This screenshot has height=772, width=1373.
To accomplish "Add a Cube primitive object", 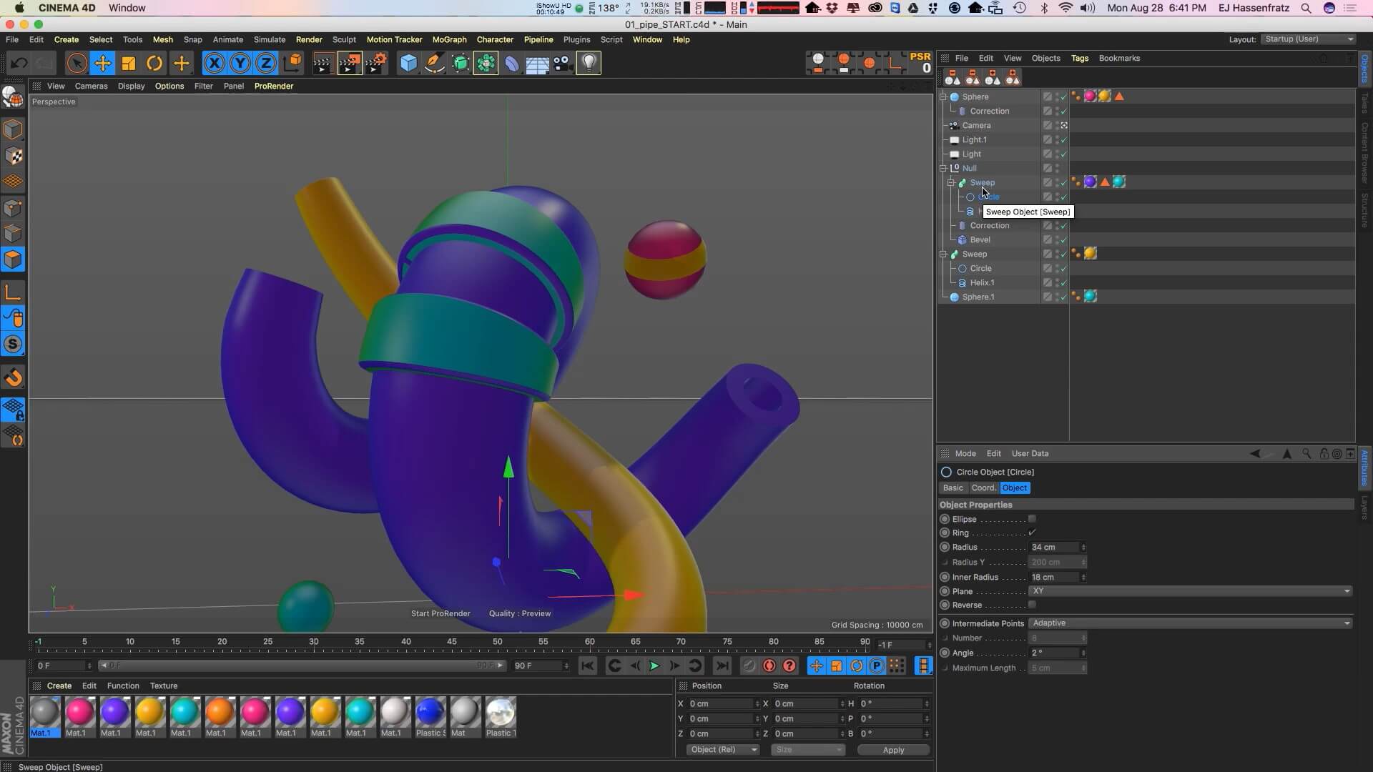I will (408, 64).
